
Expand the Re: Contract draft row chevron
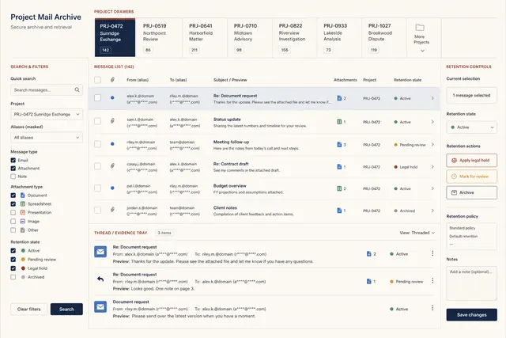point(432,167)
